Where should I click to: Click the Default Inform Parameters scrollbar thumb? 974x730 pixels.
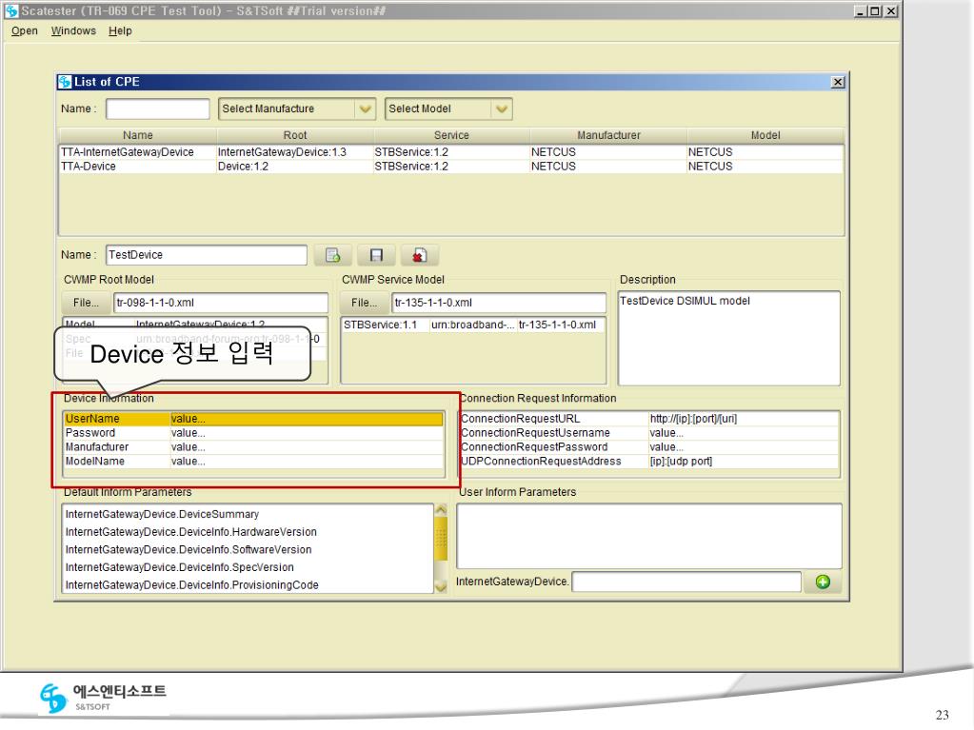441,538
